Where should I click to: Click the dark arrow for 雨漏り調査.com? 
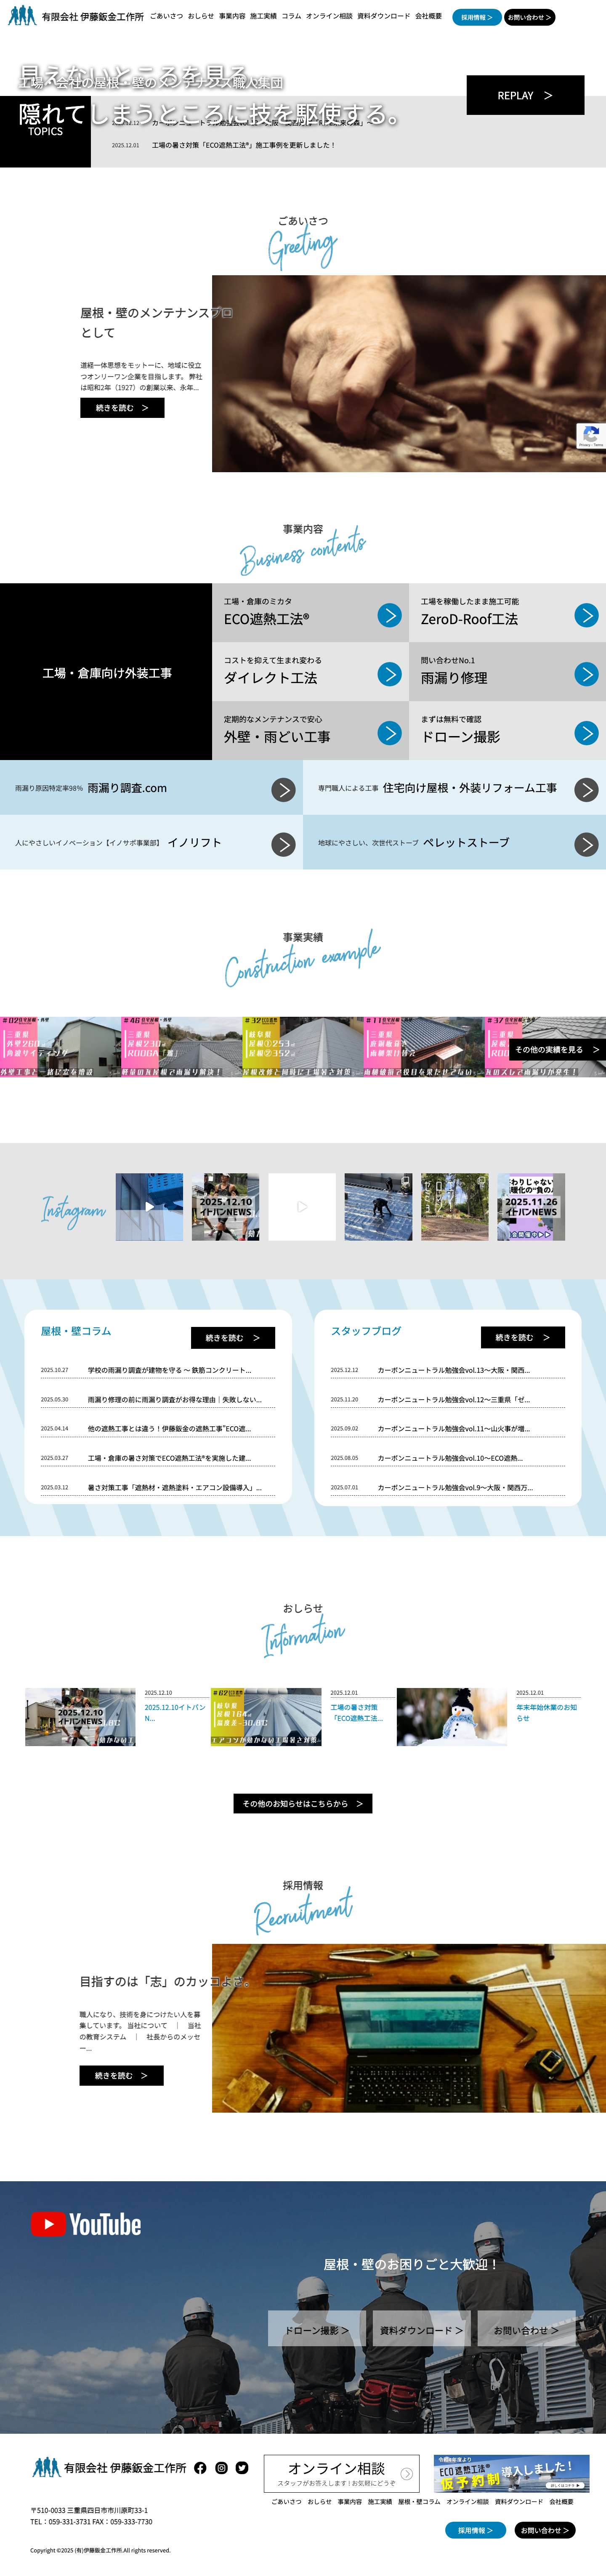coord(284,789)
